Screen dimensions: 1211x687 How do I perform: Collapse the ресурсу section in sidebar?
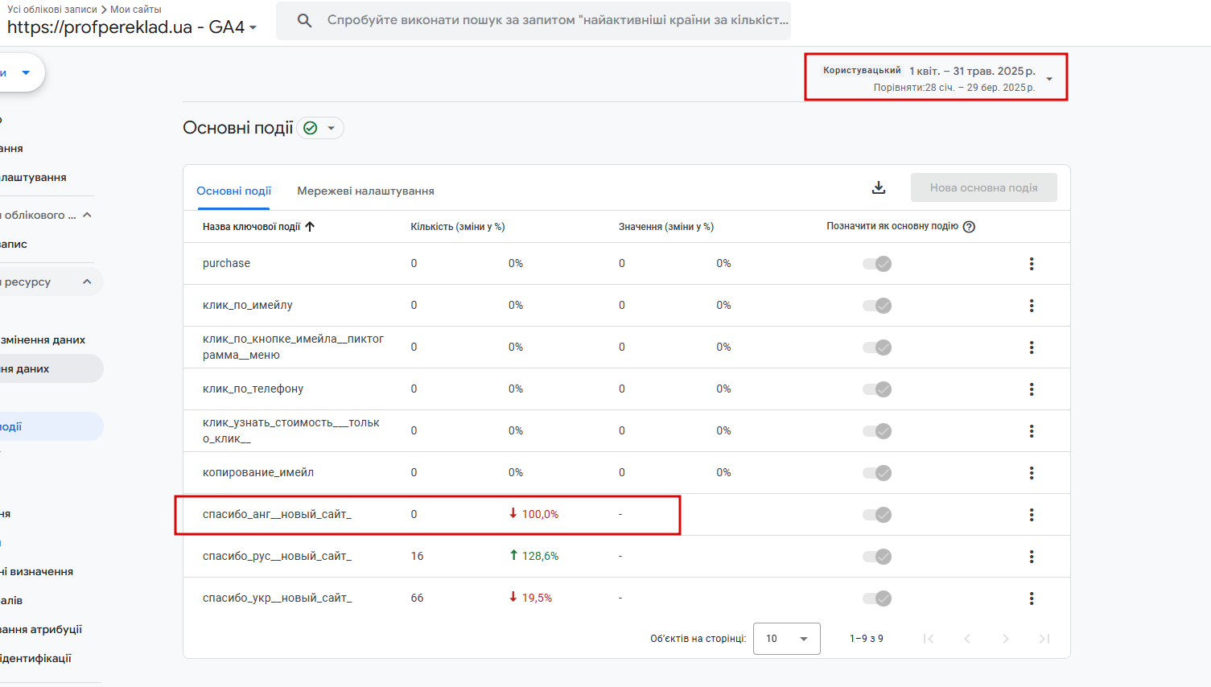pyautogui.click(x=87, y=282)
